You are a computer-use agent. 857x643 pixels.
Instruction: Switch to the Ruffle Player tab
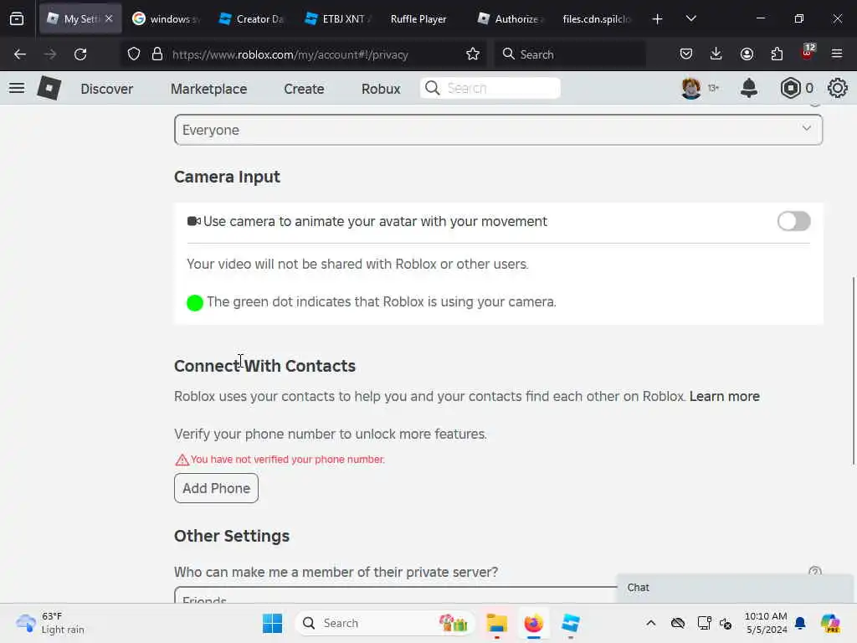(x=418, y=19)
